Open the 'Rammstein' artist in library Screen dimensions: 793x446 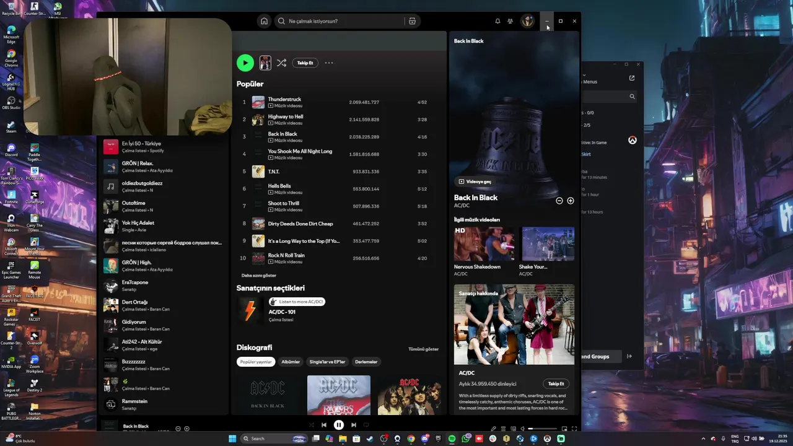click(164, 404)
